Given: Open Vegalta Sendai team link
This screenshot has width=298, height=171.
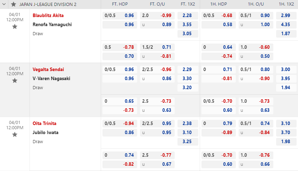Looking at the screenshot, I should click(48, 69).
